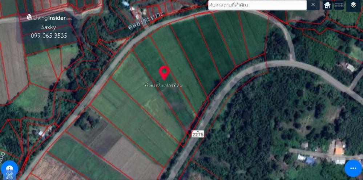Click the LivingInsider.com logo
363x180 pixels.
tap(49, 18)
